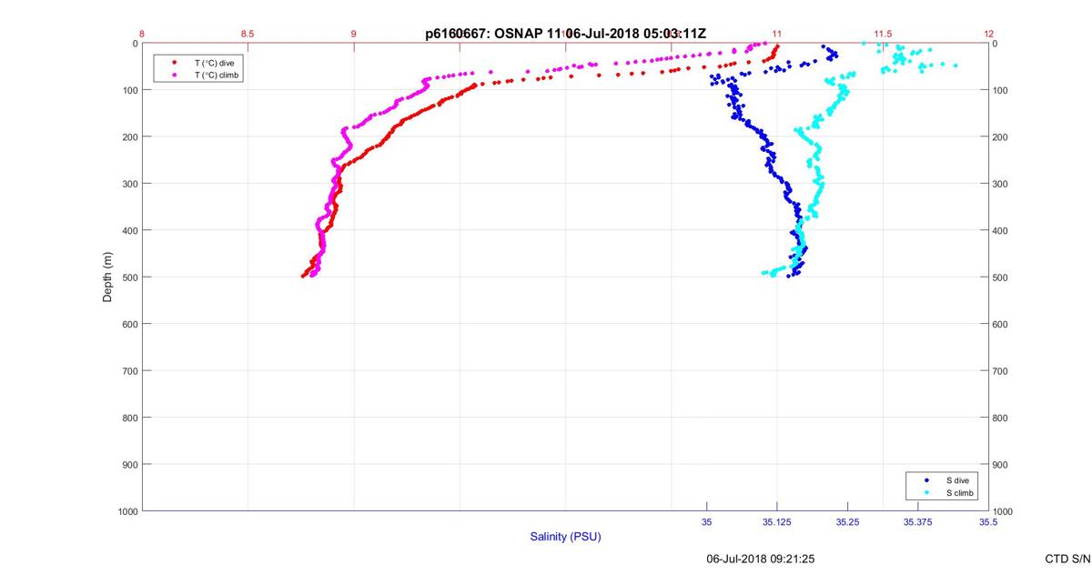This screenshot has height=575, width=1092.
Task: Click the blue marker beside 'S dive'
Action: [925, 479]
